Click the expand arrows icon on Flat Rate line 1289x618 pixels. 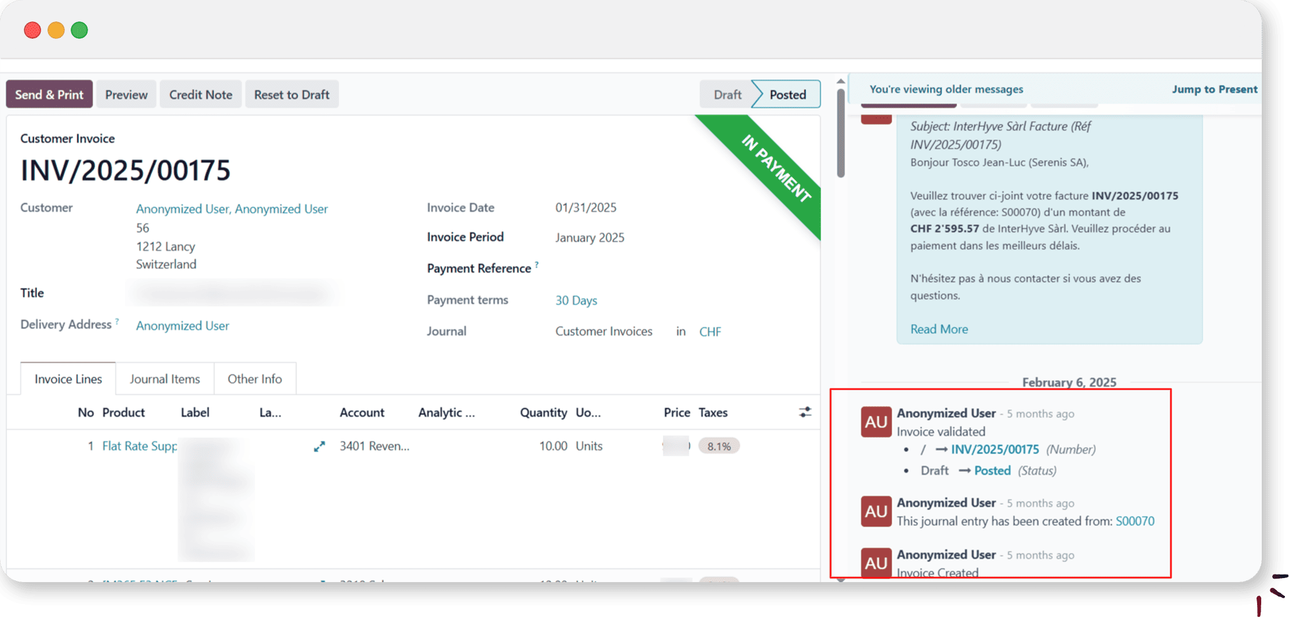pyautogui.click(x=319, y=447)
